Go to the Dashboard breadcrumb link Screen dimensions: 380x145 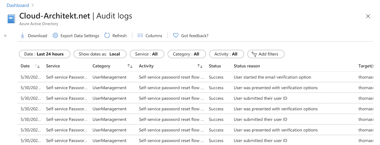point(18,5)
